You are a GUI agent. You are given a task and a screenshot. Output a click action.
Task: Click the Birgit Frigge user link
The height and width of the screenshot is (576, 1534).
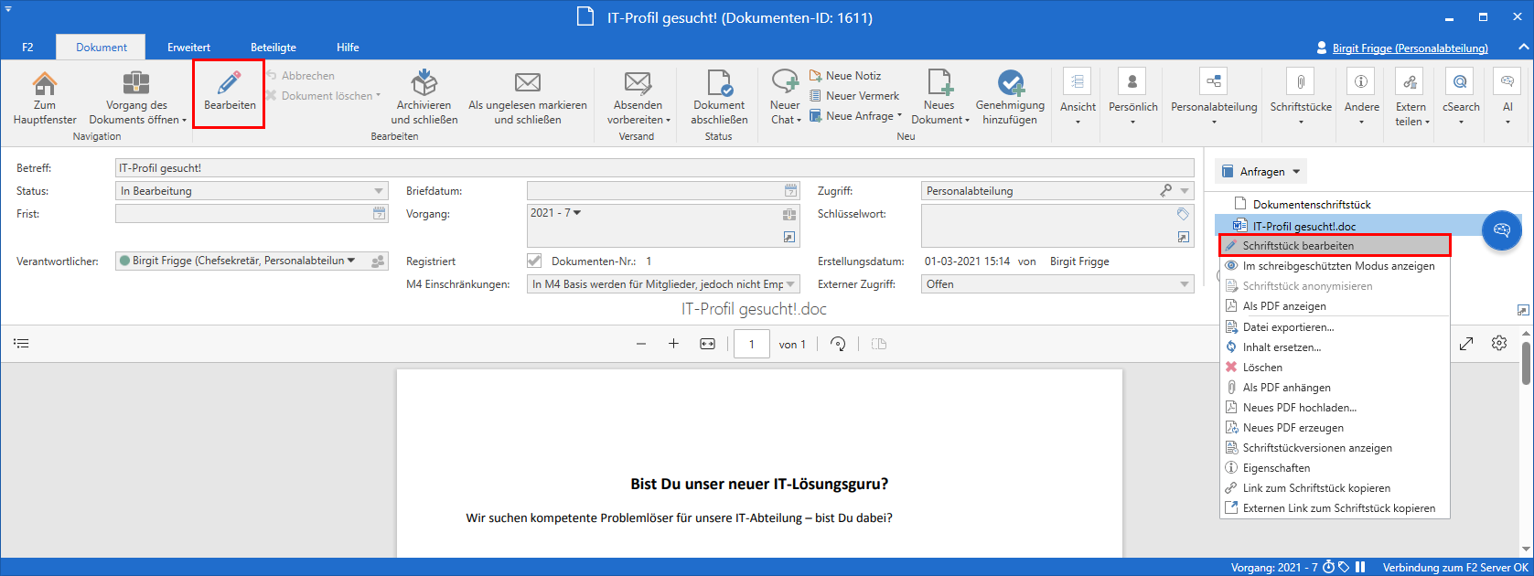coord(1409,48)
